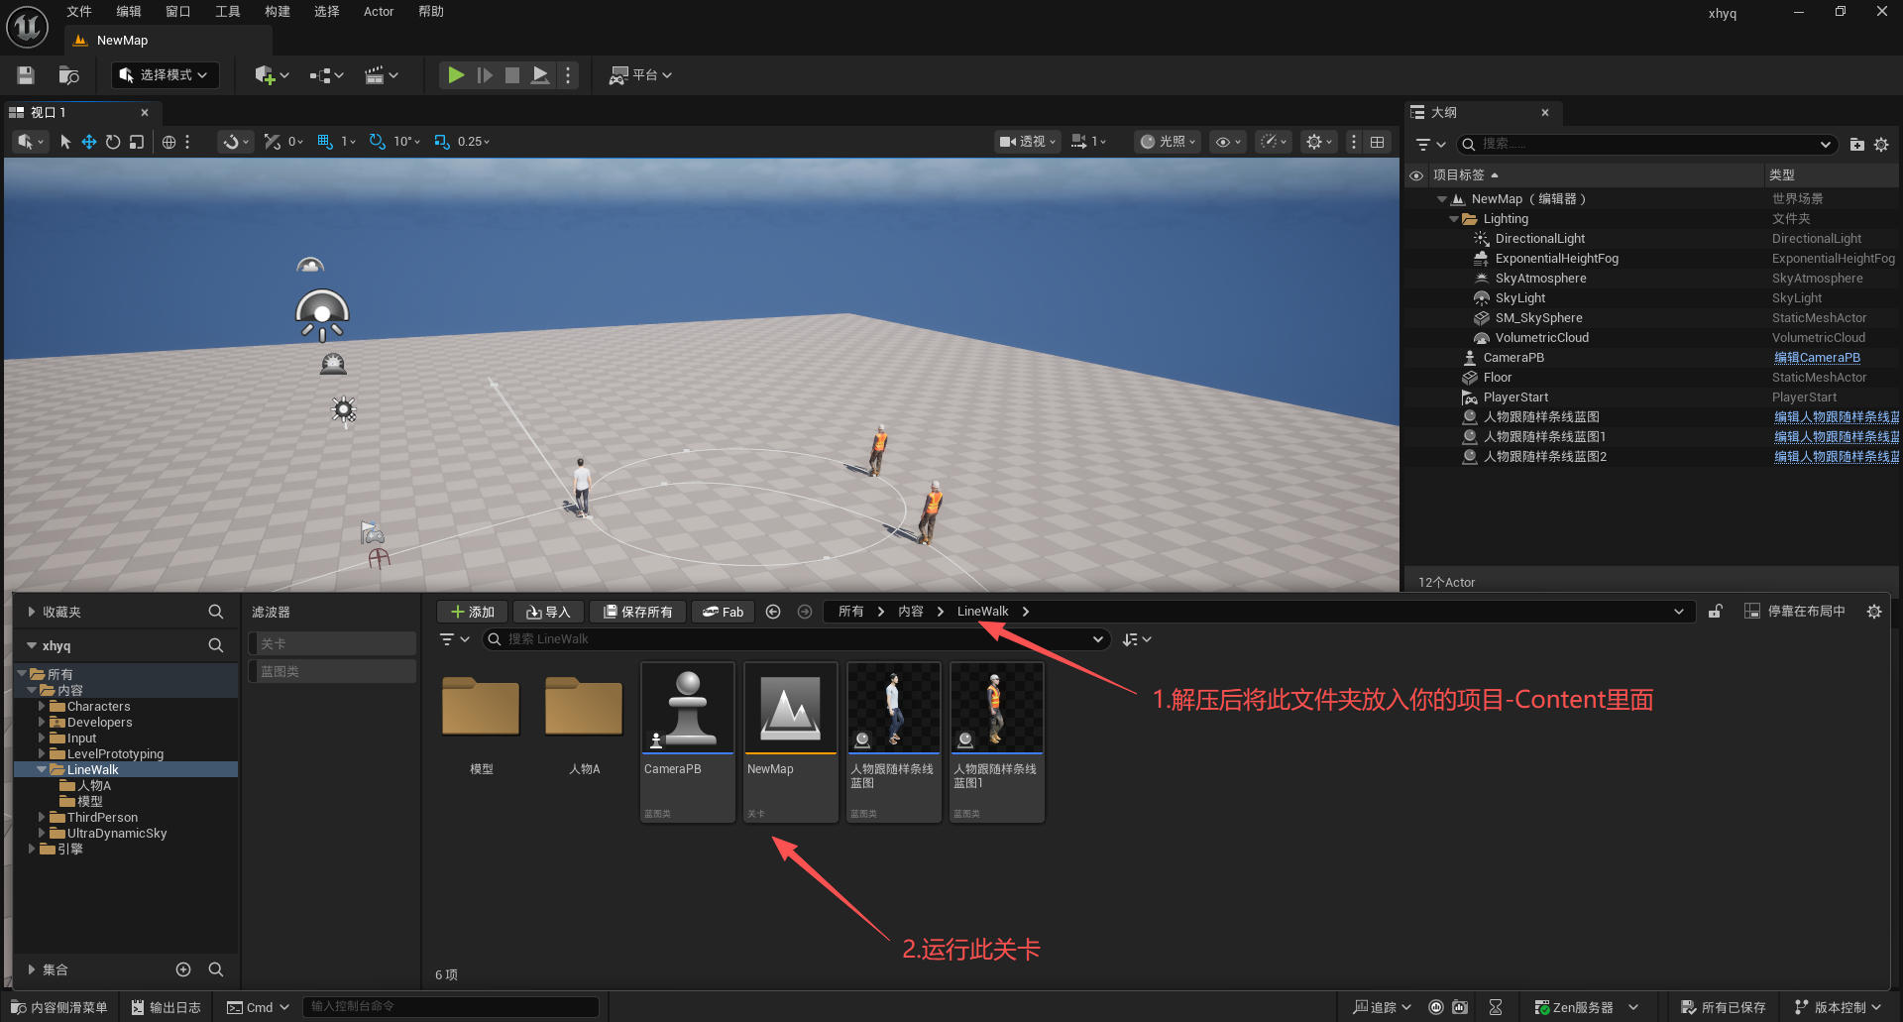
Task: Open the camera speed 1 control
Action: (1089, 142)
